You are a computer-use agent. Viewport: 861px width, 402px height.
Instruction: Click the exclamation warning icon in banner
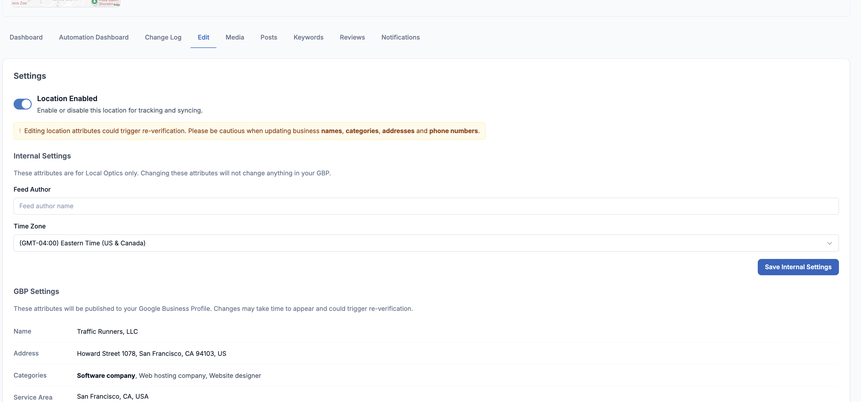tap(20, 131)
